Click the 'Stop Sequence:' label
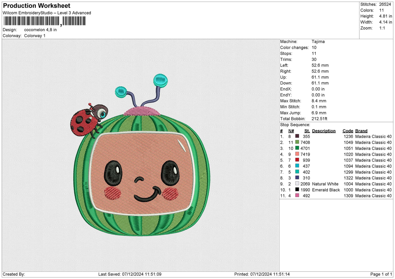This screenshot has height=279, width=395. tap(295, 125)
